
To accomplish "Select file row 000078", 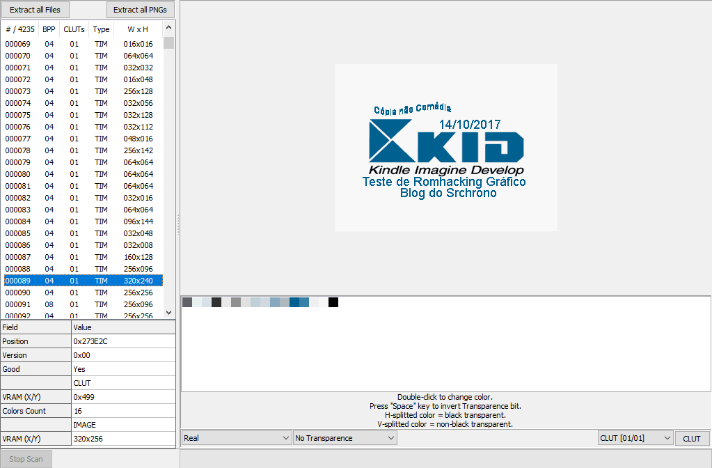I will click(83, 150).
